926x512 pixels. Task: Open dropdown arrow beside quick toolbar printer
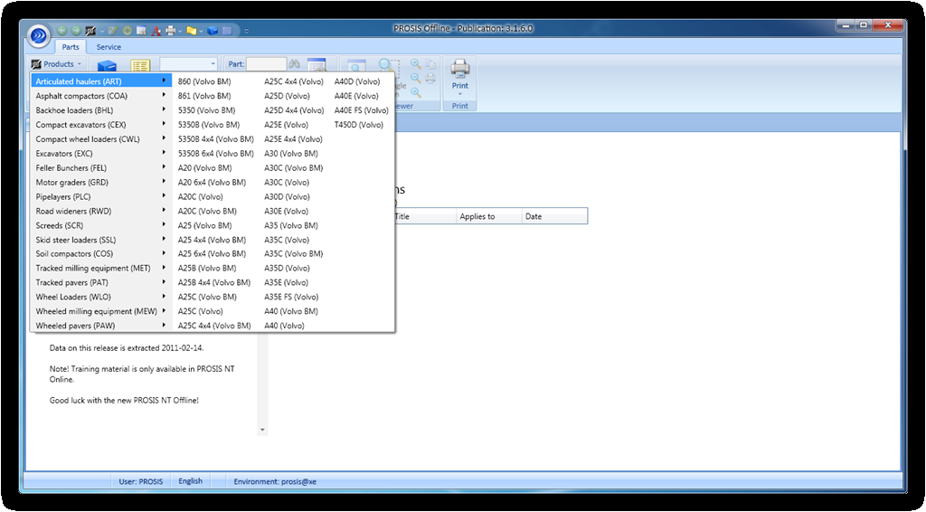coord(180,31)
